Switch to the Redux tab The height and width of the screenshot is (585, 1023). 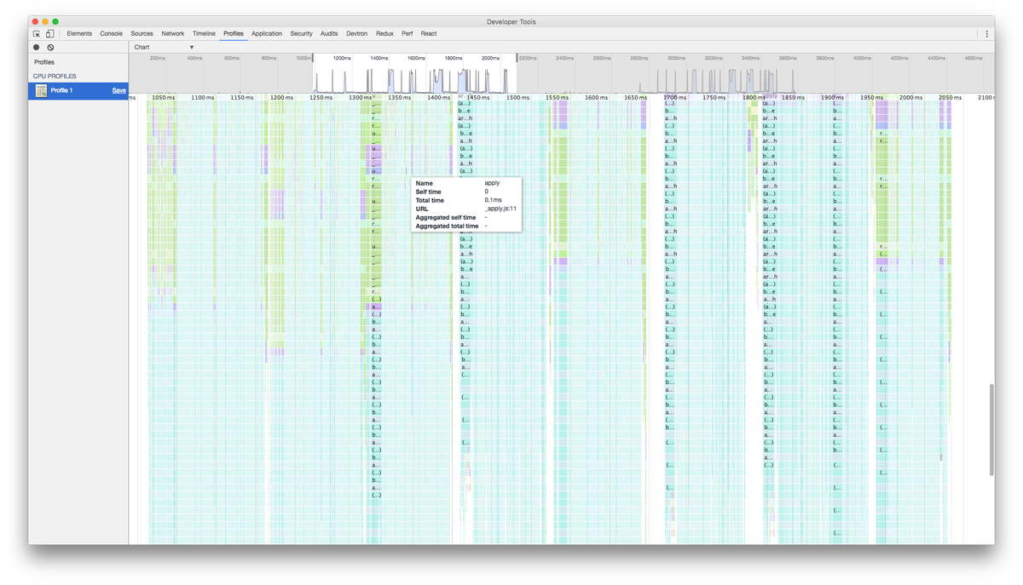click(385, 33)
